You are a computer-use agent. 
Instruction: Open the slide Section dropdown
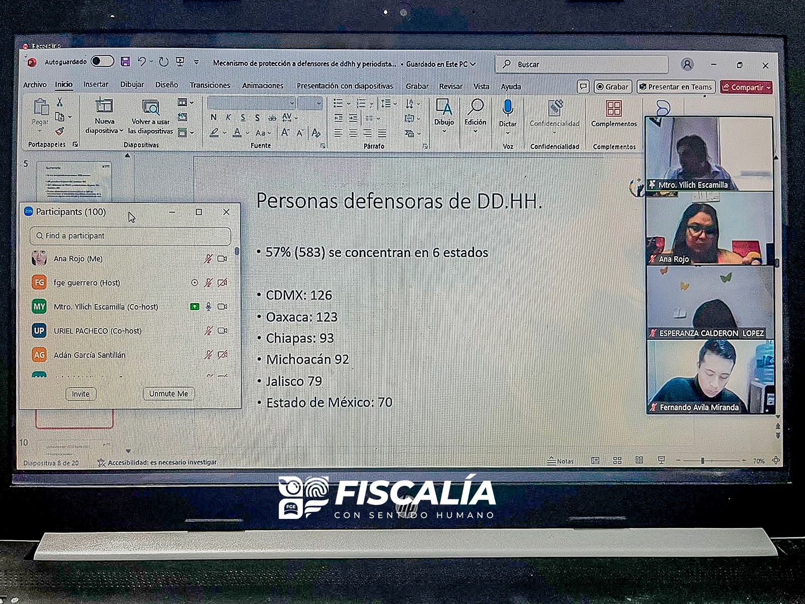tap(186, 132)
